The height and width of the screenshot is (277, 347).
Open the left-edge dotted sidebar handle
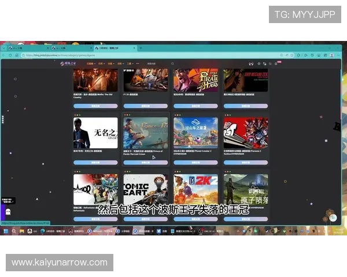(3, 119)
